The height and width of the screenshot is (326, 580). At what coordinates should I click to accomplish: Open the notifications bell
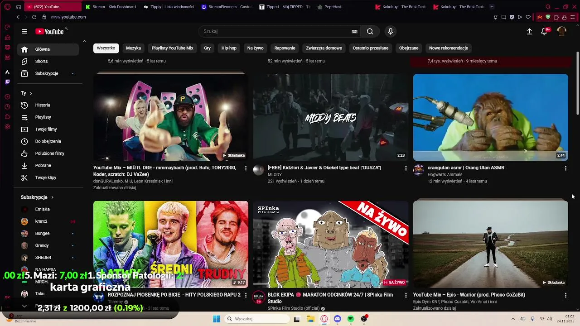coord(545,31)
